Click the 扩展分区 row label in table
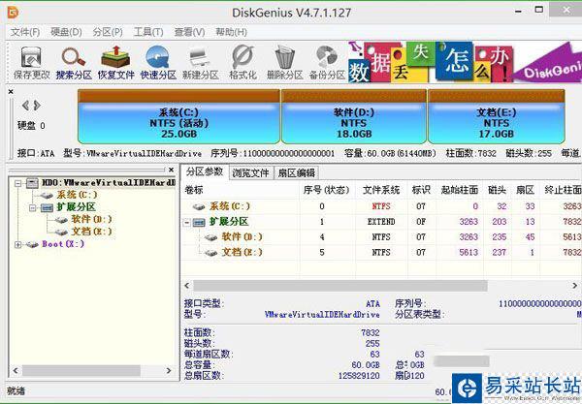This screenshot has width=582, height=404. point(229,222)
